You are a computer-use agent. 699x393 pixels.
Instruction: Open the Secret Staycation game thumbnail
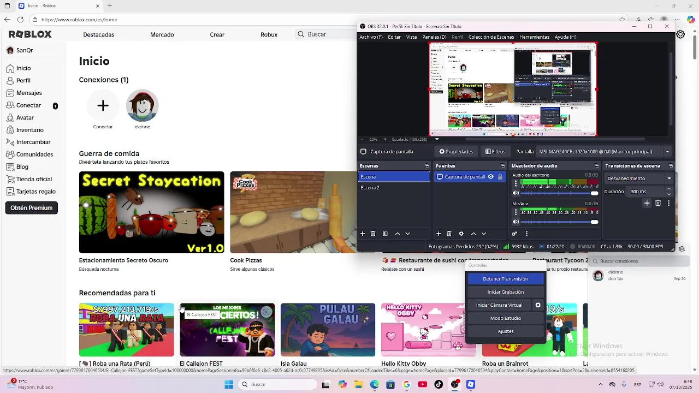coord(151,212)
